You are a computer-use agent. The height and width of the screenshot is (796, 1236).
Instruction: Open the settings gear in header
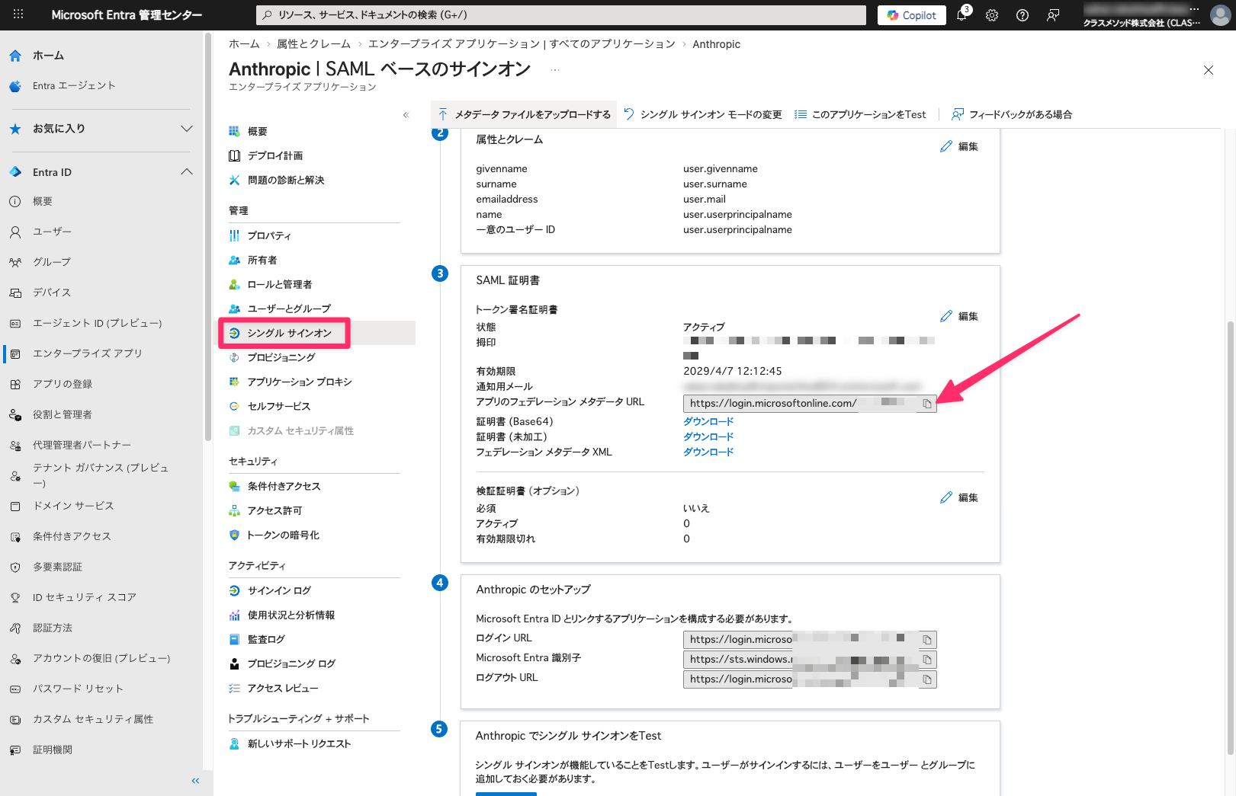[992, 15]
